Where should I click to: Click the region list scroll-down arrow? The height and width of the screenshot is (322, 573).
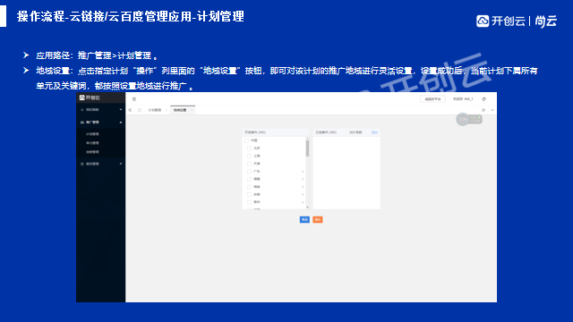(x=307, y=208)
